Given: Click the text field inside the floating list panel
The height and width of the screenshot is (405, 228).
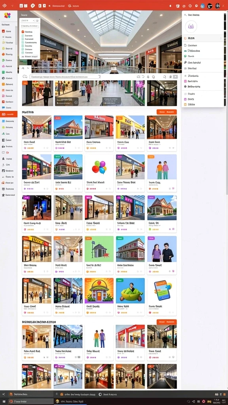Looking at the screenshot, I should (x=30, y=26).
